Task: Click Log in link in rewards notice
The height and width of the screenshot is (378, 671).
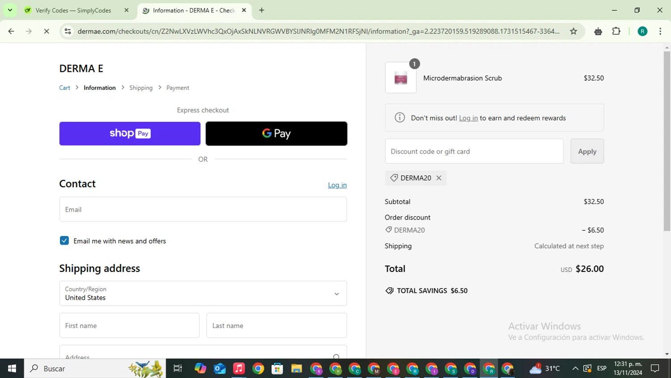Action: click(468, 118)
